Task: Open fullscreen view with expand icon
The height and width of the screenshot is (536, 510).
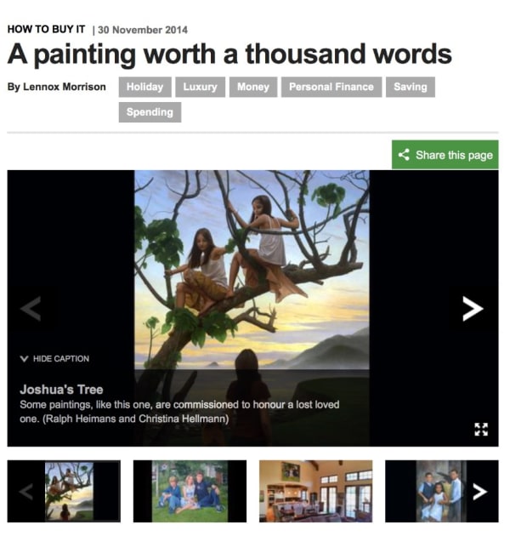Action: pyautogui.click(x=481, y=430)
